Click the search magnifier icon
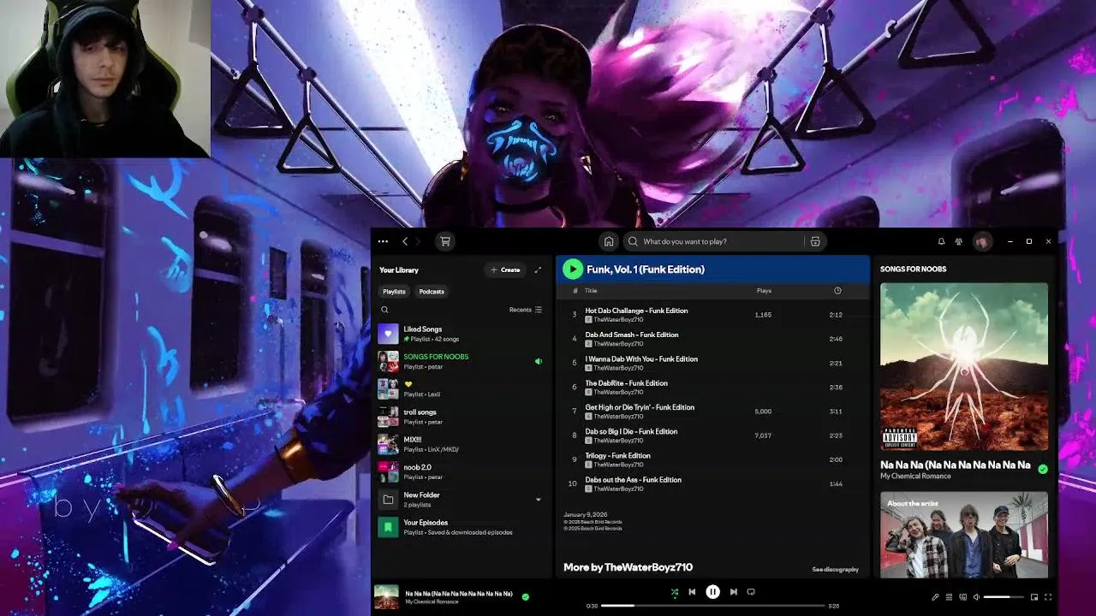Viewport: 1096px width, 616px height. pos(634,241)
